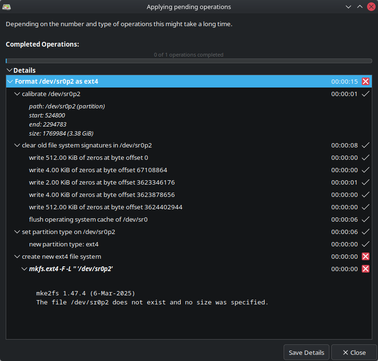Collapse set partition type on /dev/sr0p2 step
The width and height of the screenshot is (378, 361).
click(x=17, y=232)
